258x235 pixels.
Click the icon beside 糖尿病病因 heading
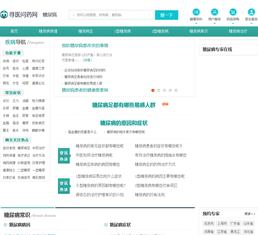click(x=6, y=225)
